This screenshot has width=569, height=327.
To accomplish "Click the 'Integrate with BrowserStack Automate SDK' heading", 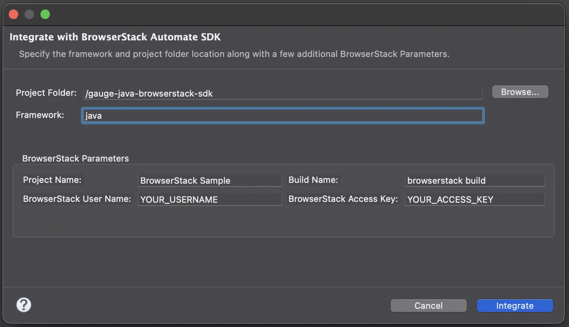I will pos(115,37).
